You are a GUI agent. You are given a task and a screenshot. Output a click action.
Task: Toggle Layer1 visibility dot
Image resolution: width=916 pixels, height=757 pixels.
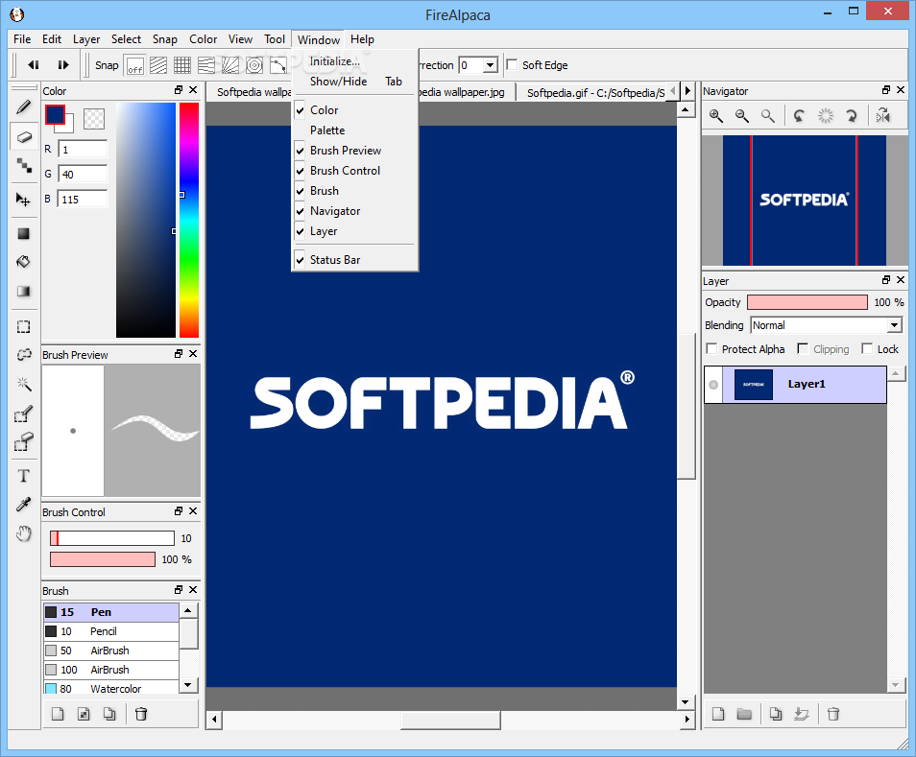coord(713,385)
